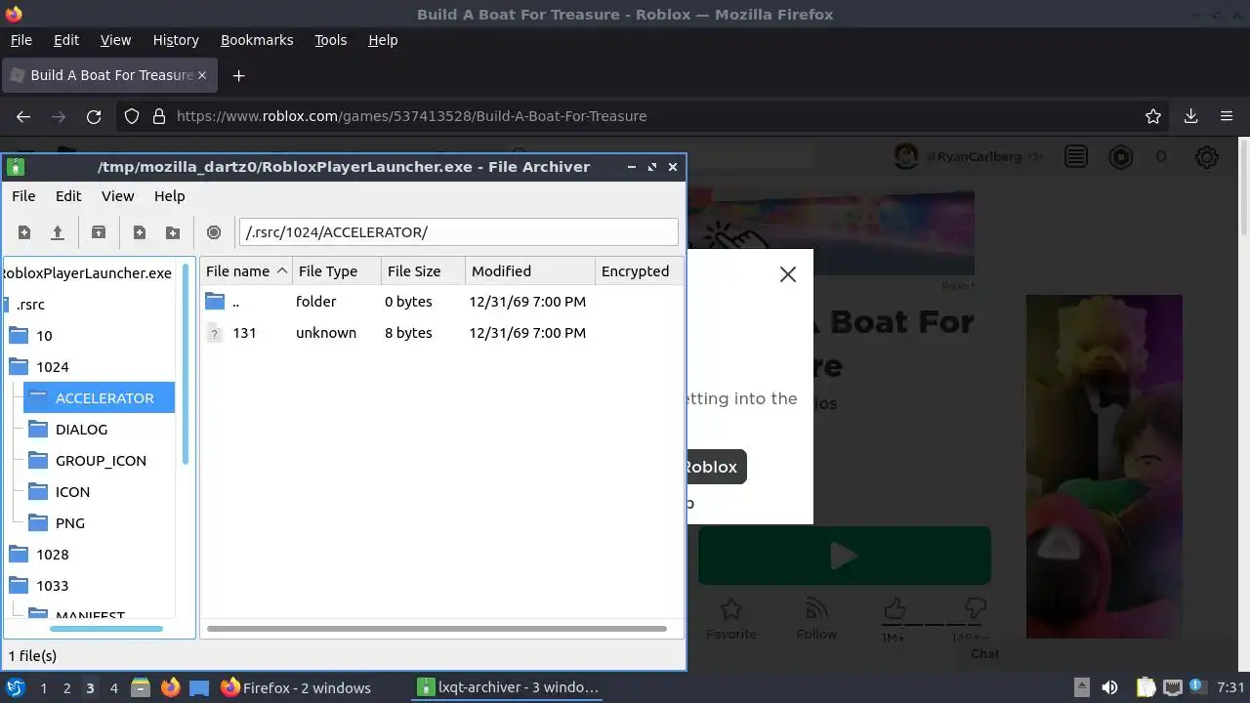Image resolution: width=1250 pixels, height=703 pixels.
Task: Click the add folder toolbar icon
Action: 173,232
